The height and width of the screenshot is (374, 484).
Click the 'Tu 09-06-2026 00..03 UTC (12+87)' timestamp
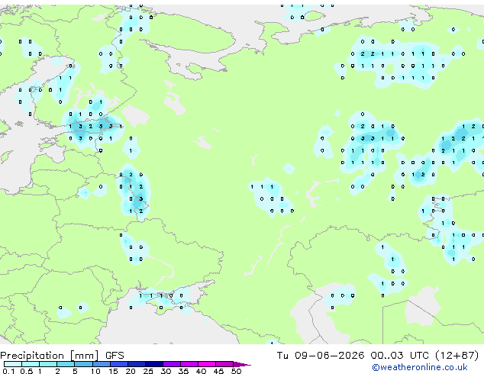coord(378,356)
